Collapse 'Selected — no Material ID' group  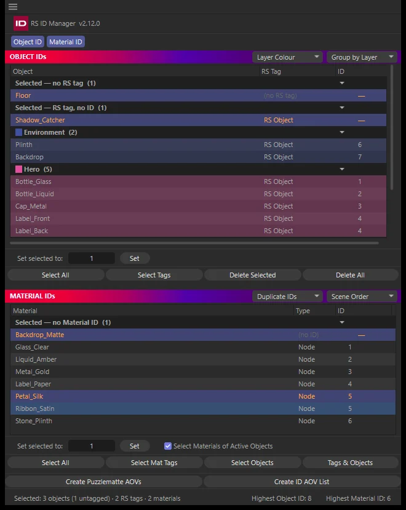(x=342, y=322)
